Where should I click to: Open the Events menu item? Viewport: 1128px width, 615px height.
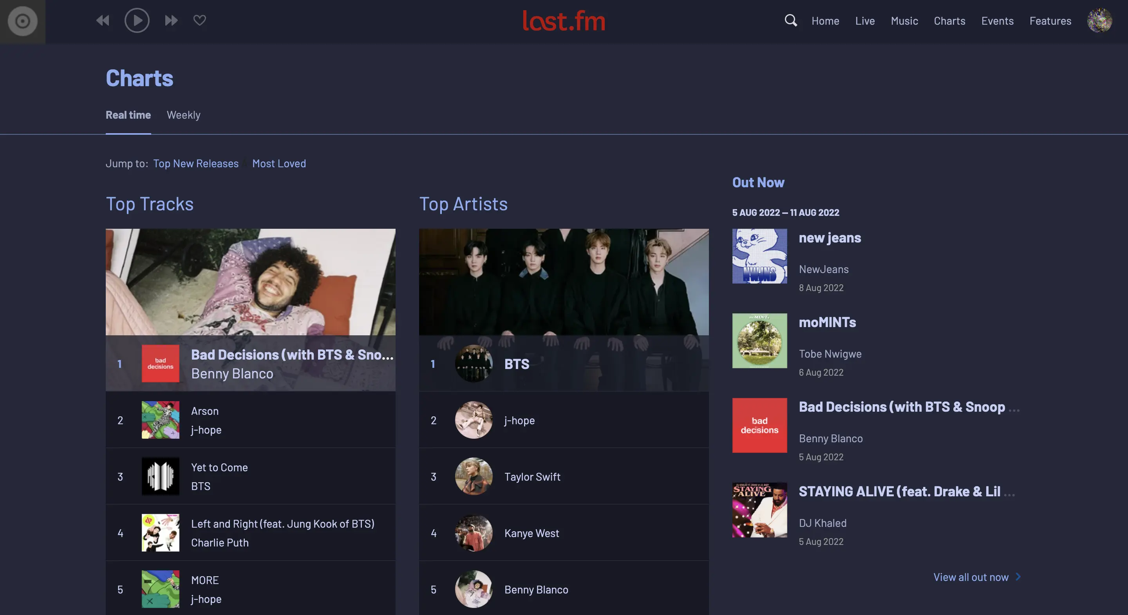(x=997, y=21)
